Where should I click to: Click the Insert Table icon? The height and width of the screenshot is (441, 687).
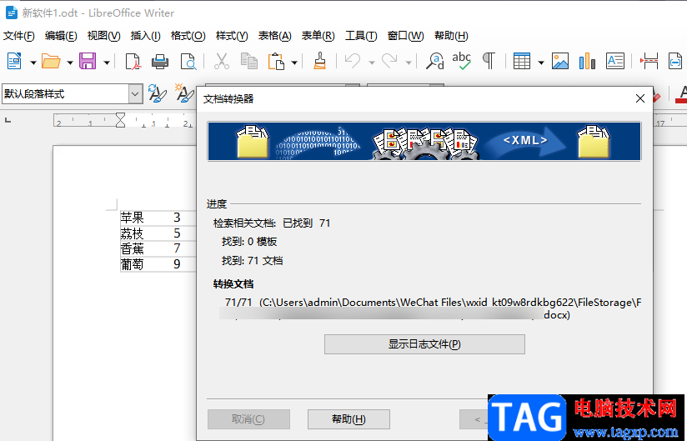tap(522, 62)
